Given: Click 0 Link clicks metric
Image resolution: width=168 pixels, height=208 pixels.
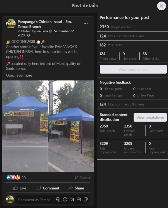Looking at the screenshot, I should [130, 56].
